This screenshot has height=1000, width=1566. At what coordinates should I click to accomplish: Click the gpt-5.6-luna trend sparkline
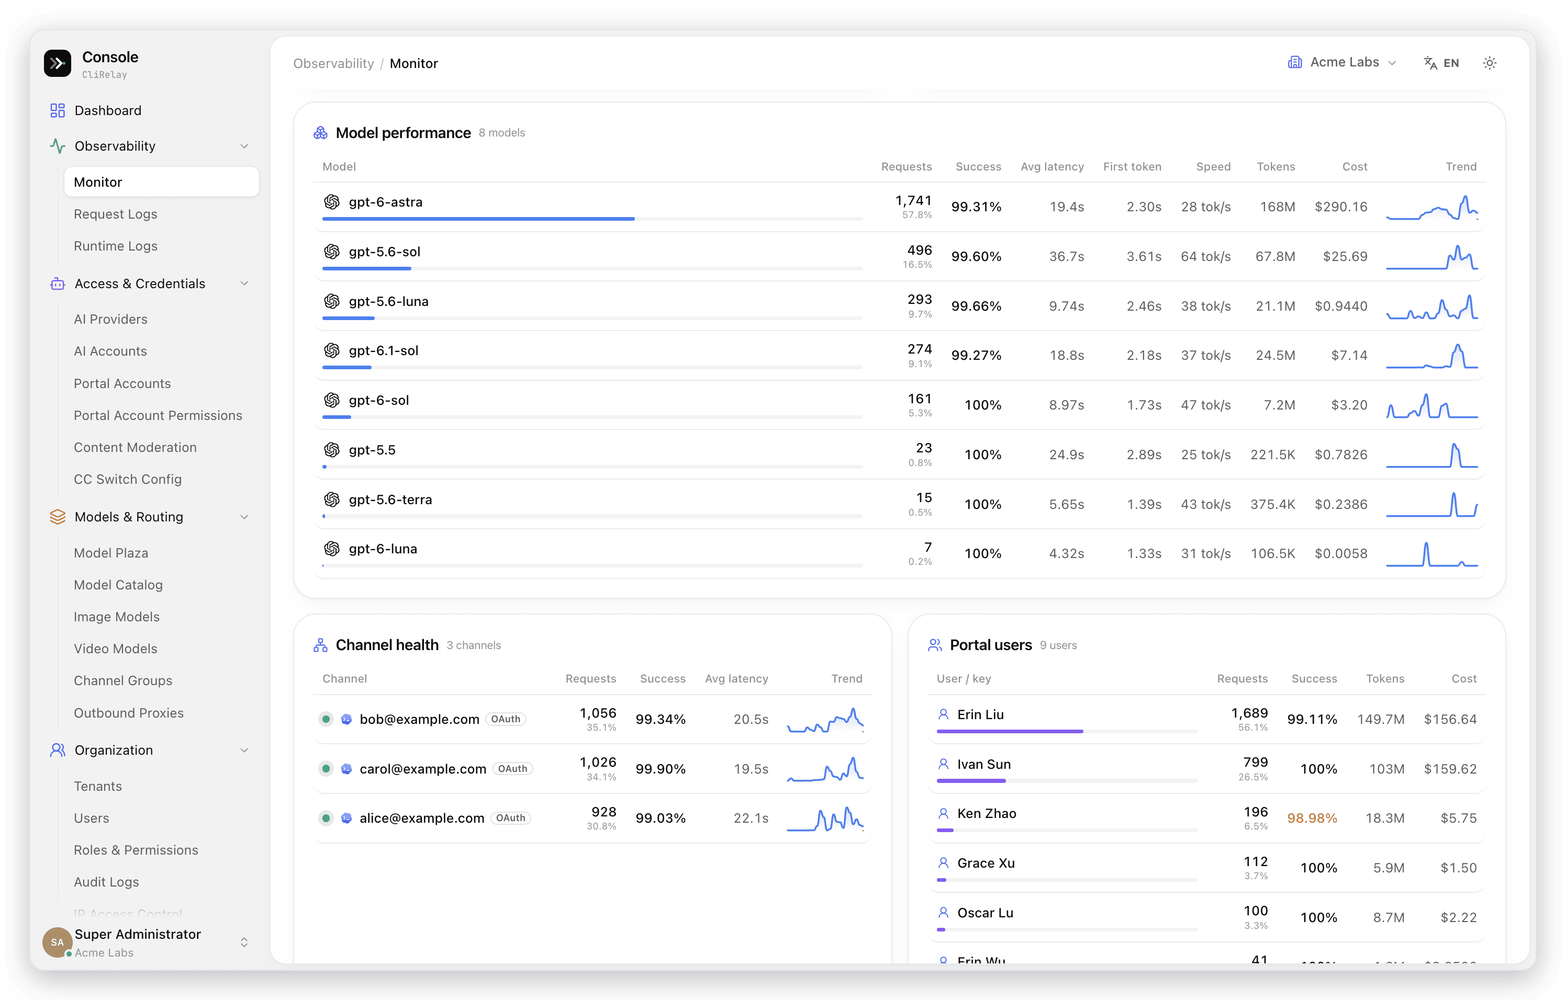(1432, 306)
